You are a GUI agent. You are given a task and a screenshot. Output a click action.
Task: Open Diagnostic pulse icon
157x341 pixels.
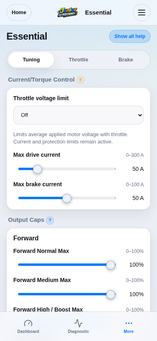click(78, 323)
